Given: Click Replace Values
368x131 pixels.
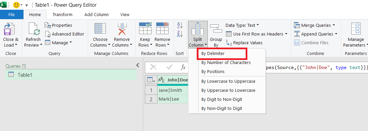Looking at the screenshot, I should 244,43.
